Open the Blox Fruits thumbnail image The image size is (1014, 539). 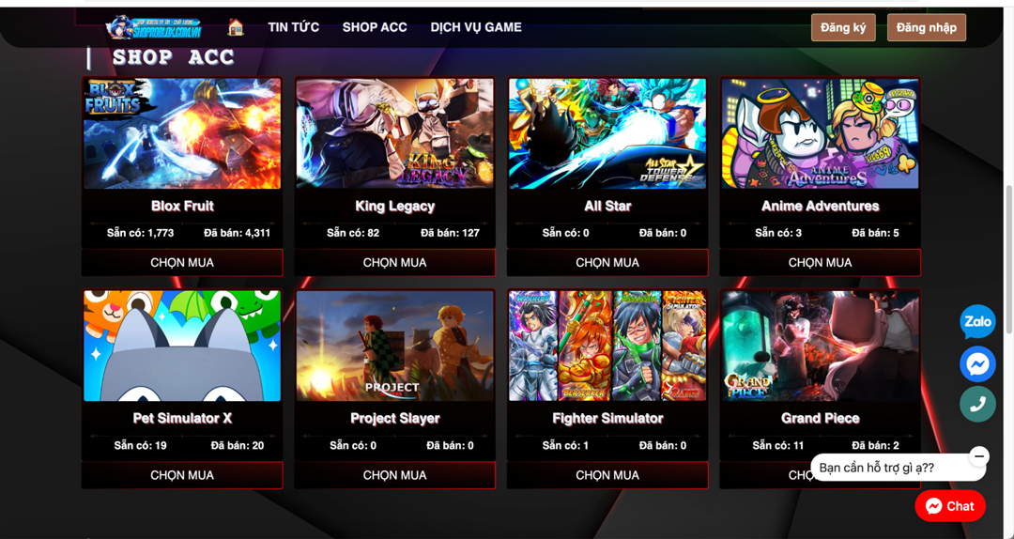pos(182,134)
